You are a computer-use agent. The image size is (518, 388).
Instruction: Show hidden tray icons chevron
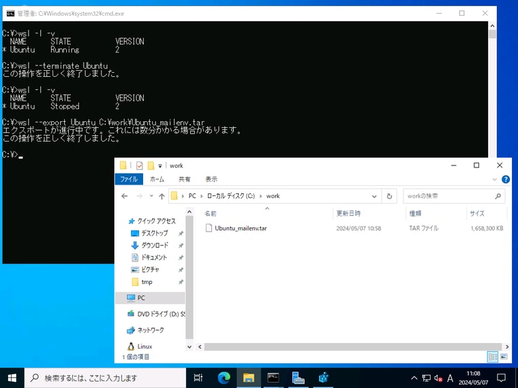[x=414, y=378]
